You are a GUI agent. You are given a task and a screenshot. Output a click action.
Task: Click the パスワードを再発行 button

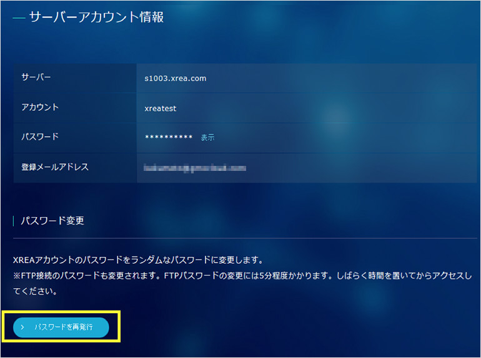point(61,327)
